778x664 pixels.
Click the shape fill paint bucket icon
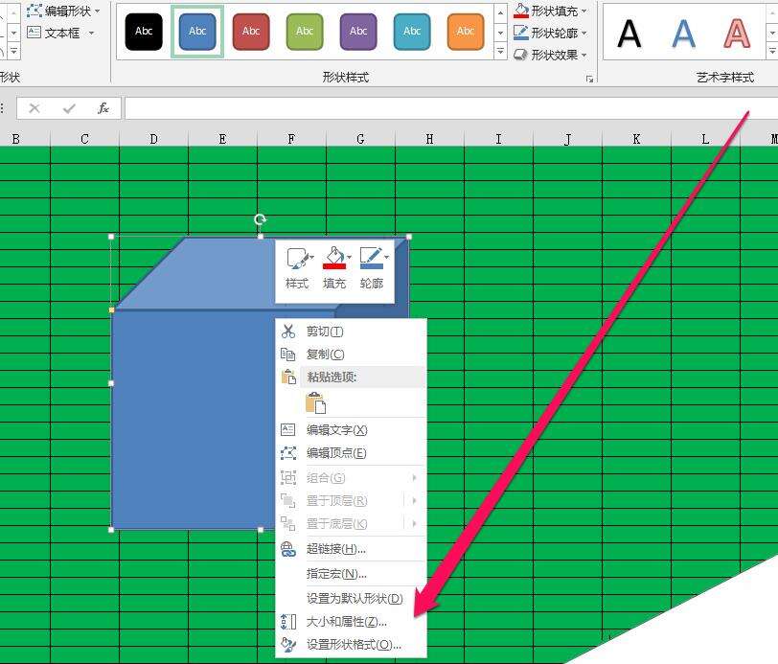pyautogui.click(x=521, y=11)
